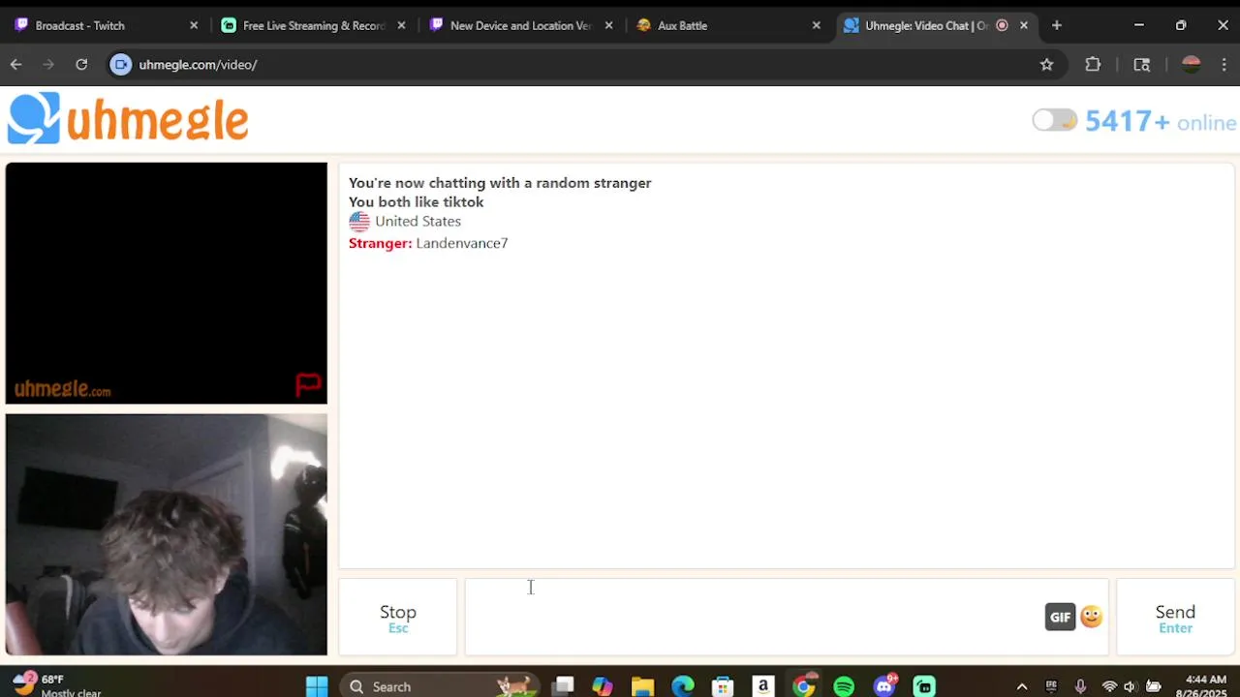Click the United States country label
Viewport: 1240px width, 697px height.
pyautogui.click(x=418, y=222)
